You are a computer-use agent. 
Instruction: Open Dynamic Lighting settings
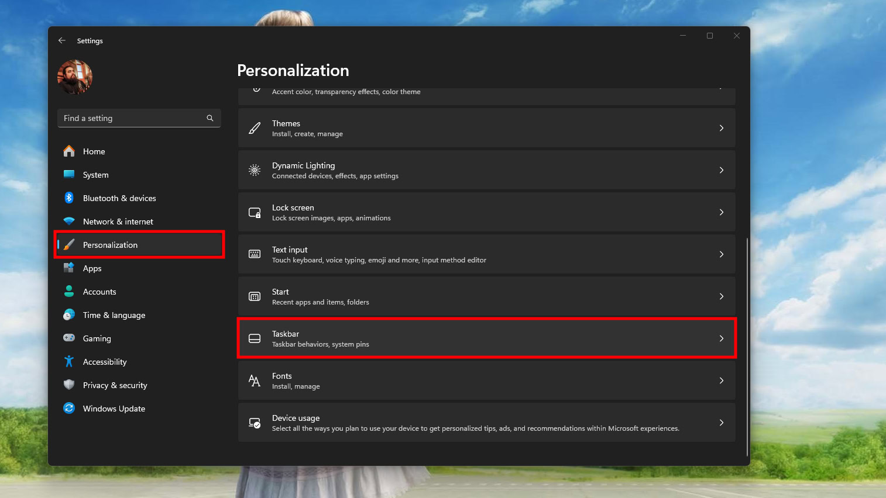tap(486, 170)
